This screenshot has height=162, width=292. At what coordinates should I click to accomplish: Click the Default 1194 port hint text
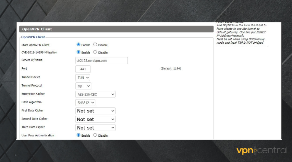pos(171,69)
